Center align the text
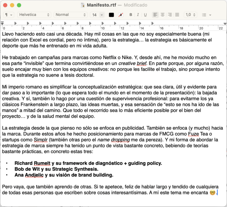The width and height of the screenshot is (227, 207). (x=162, y=15)
